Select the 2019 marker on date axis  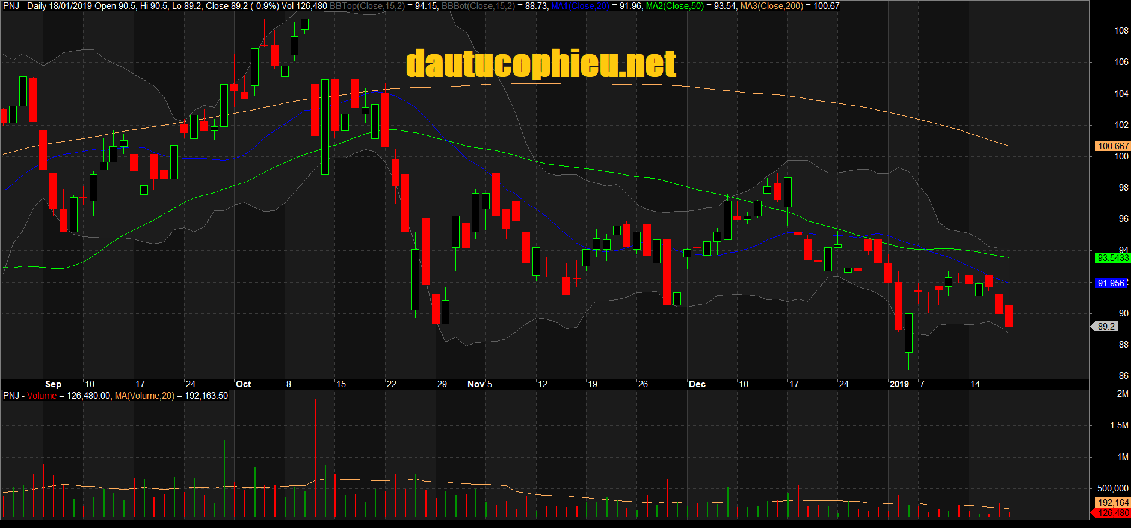tap(899, 384)
